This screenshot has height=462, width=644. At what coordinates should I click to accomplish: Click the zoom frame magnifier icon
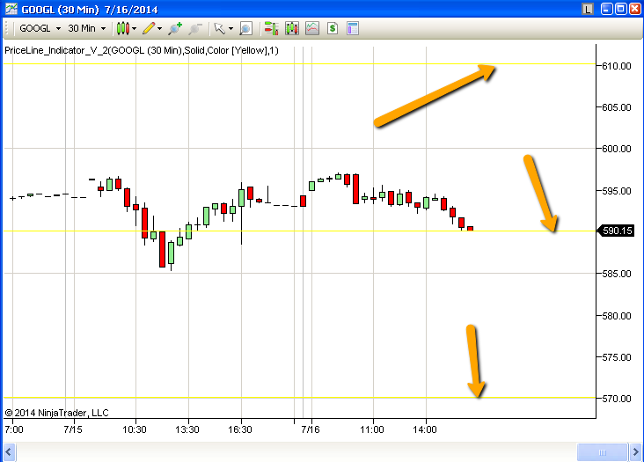pyautogui.click(x=245, y=28)
